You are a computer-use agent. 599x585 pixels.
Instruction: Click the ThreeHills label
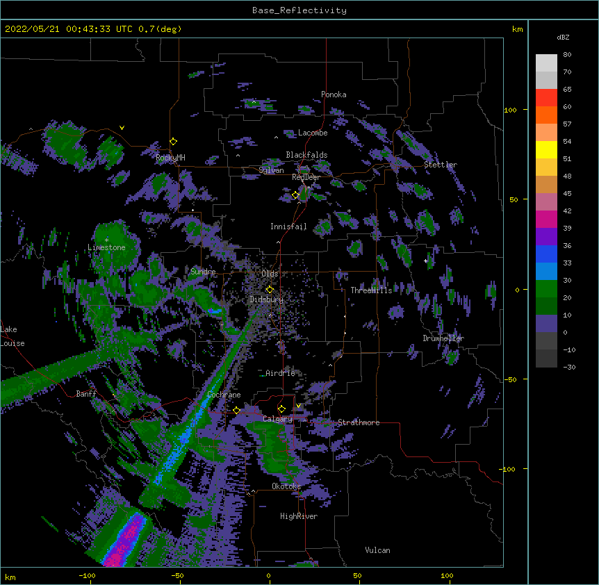tap(371, 290)
